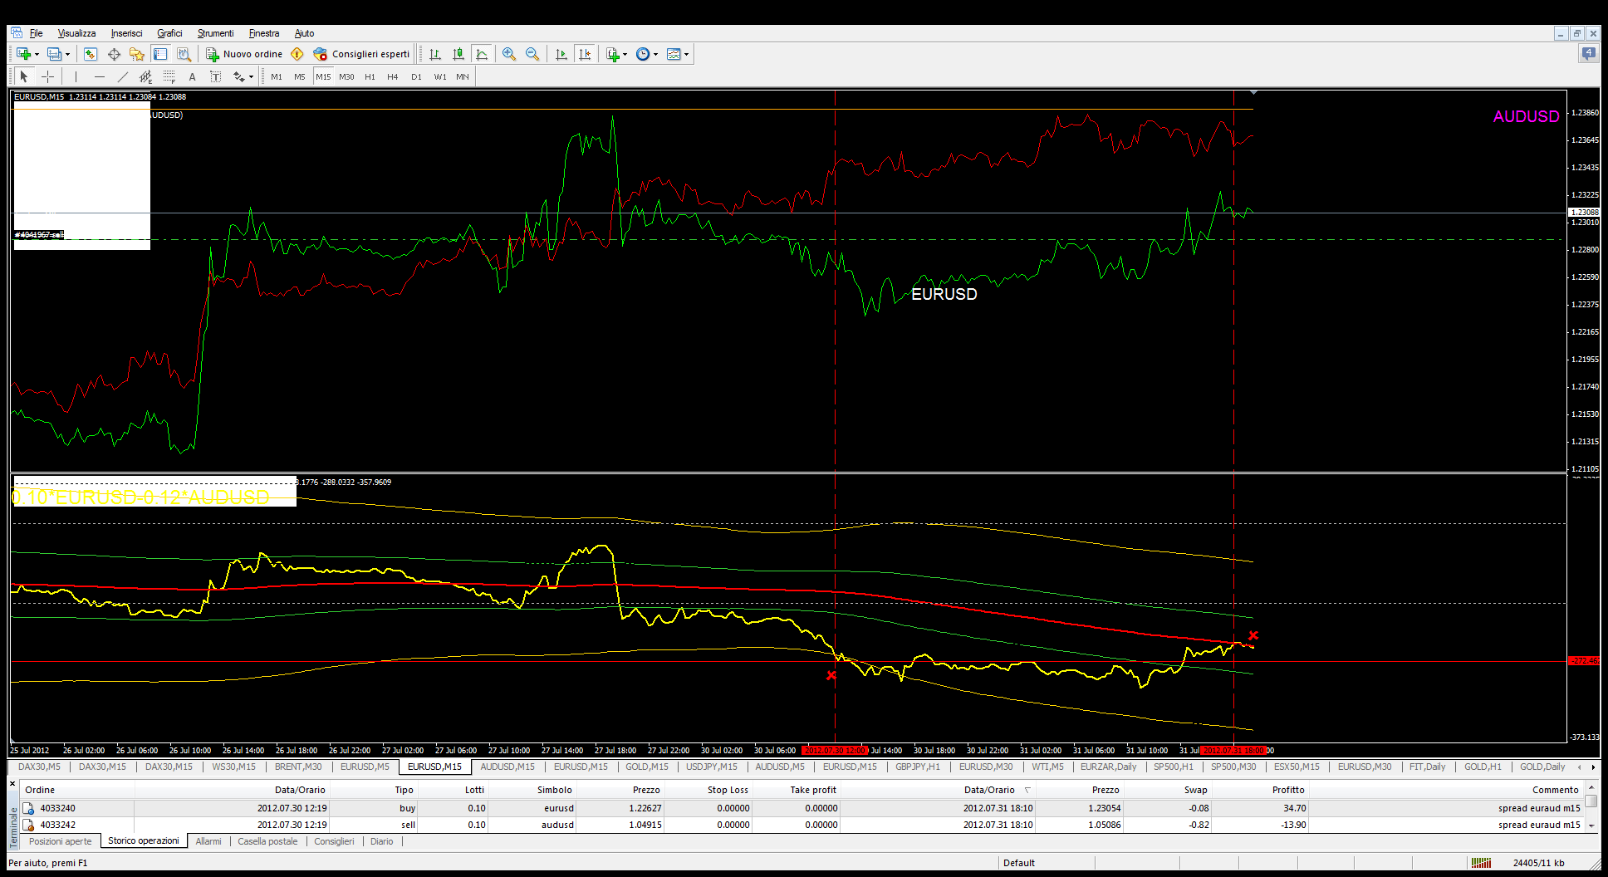Click the yellow diamond MetaEditor icon
This screenshot has height=877, width=1608.
297,54
